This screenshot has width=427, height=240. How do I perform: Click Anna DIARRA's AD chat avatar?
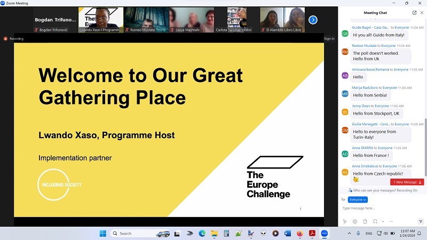click(345, 154)
